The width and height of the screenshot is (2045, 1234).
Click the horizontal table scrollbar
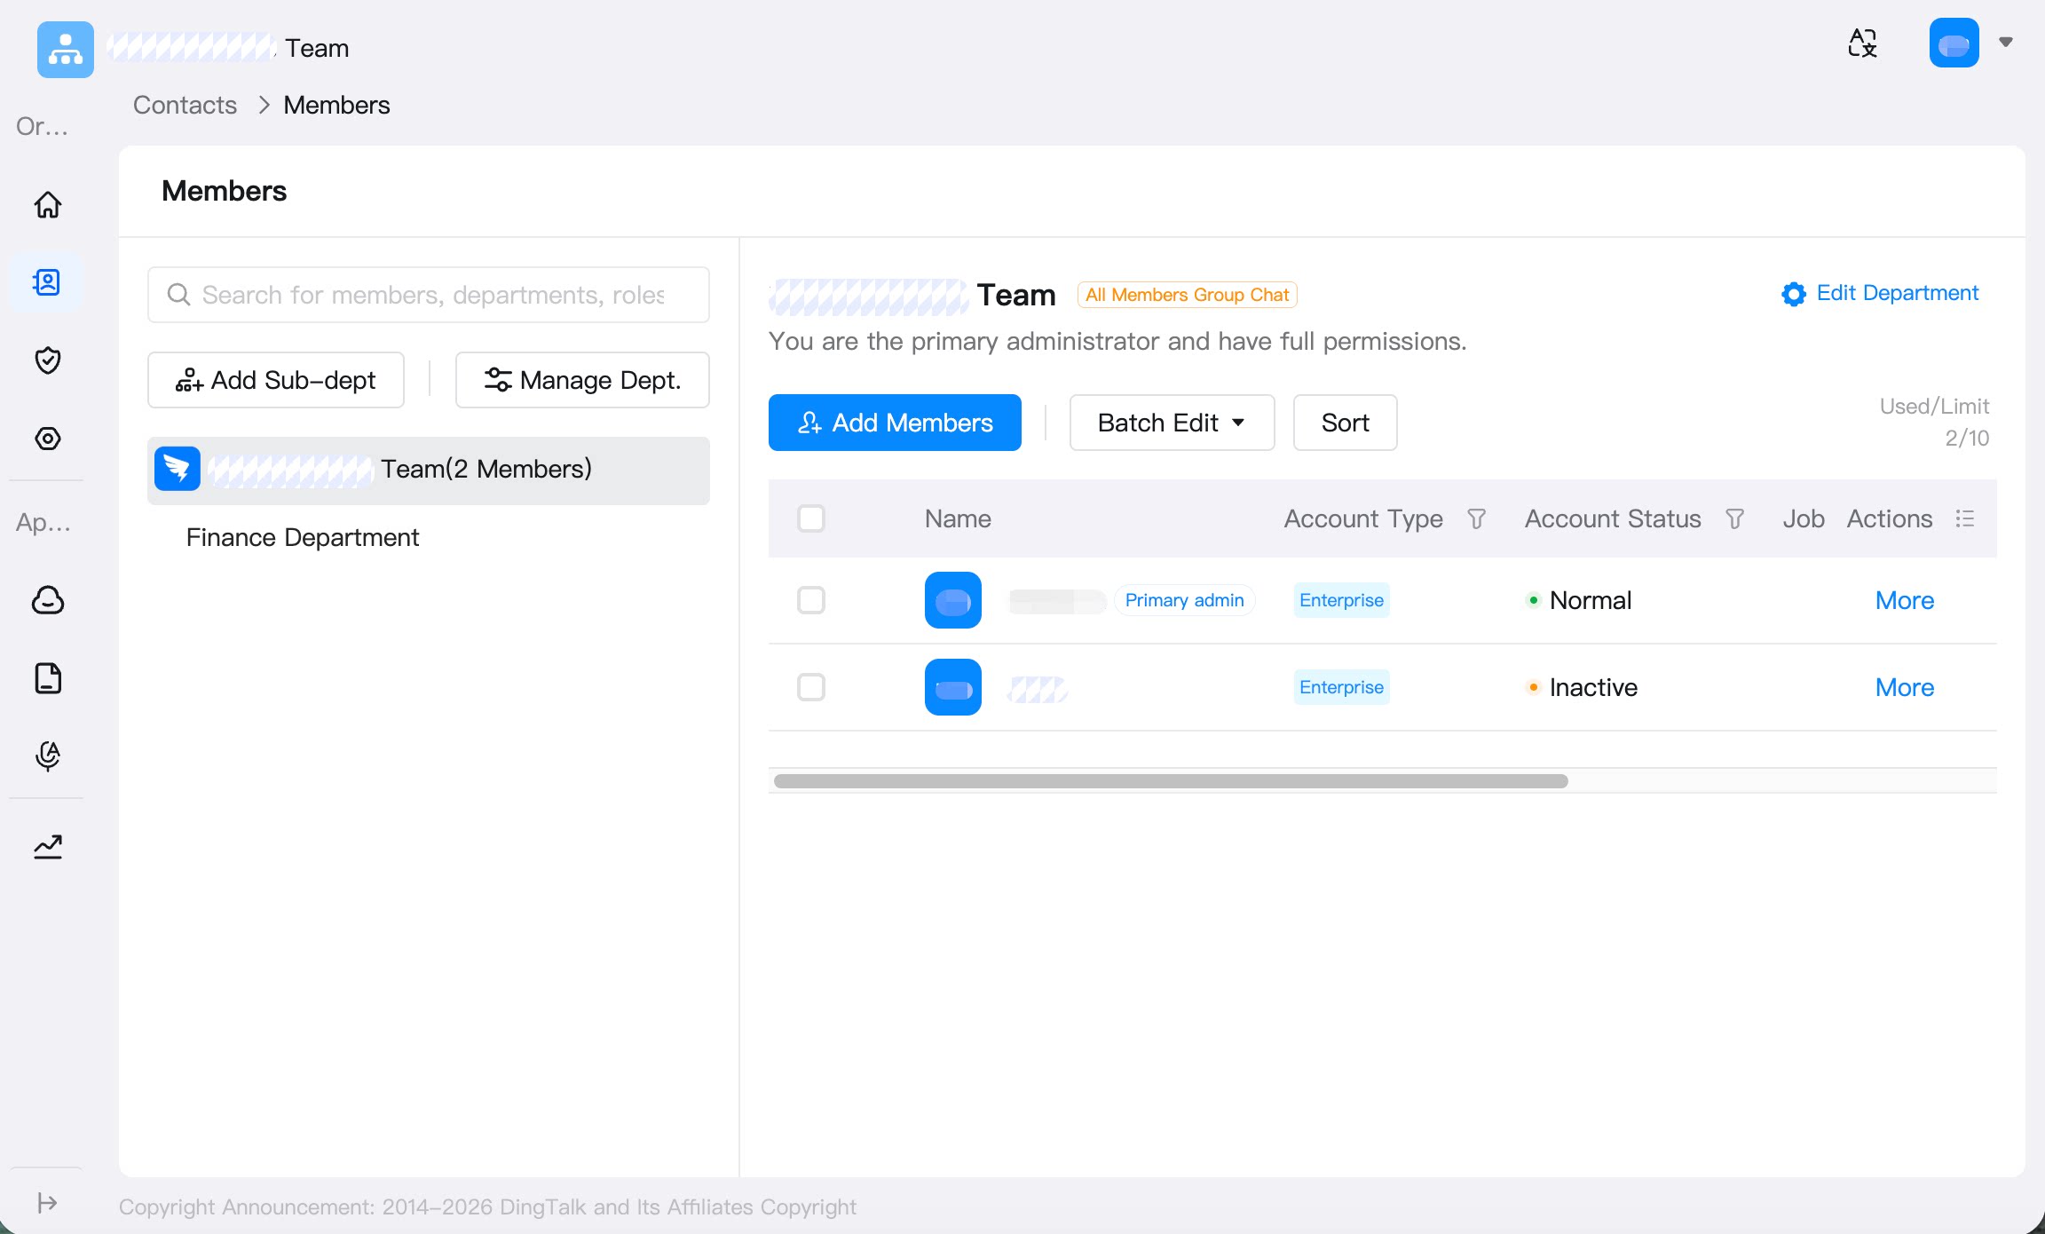point(1171,781)
